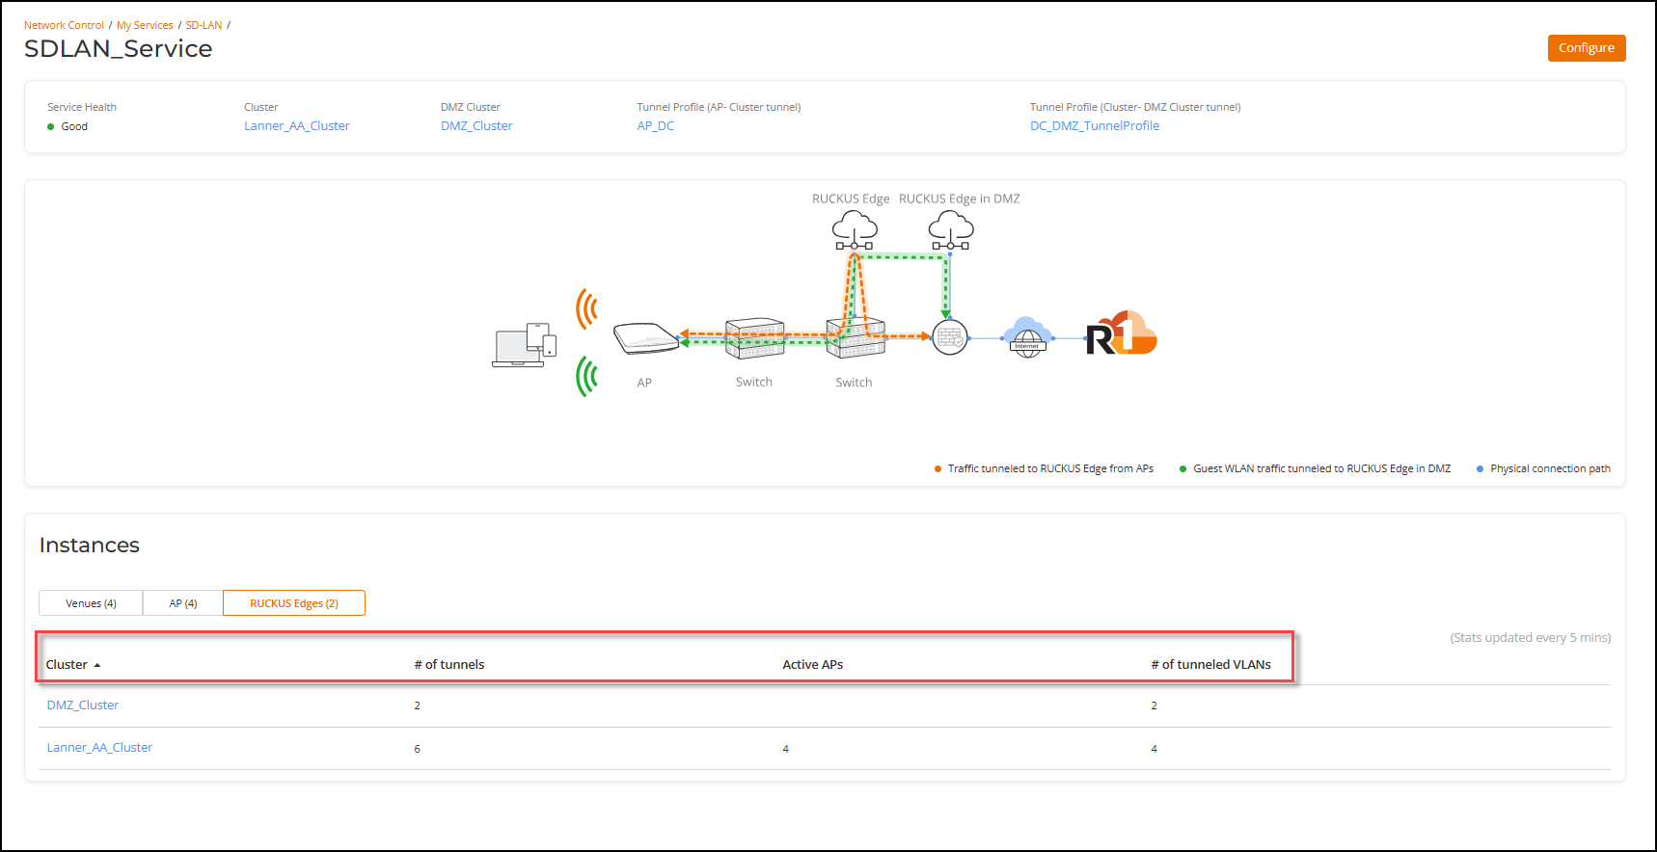Screen dimensions: 1657x852
Task: Click the RUCKUS Edge cloud icon
Action: point(855,230)
